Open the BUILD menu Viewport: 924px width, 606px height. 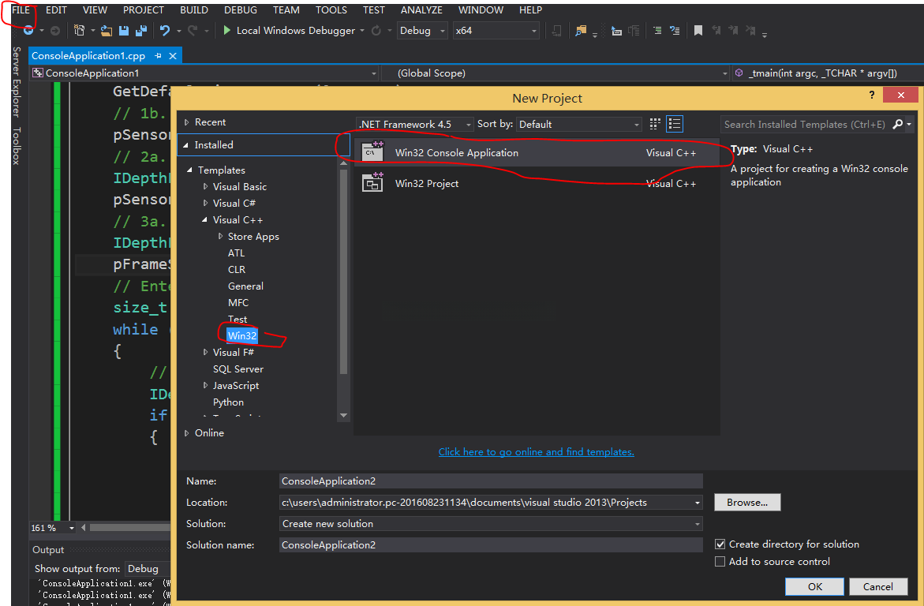pos(193,10)
